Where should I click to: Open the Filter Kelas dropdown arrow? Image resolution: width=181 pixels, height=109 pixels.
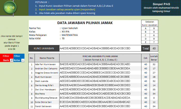click(23, 60)
